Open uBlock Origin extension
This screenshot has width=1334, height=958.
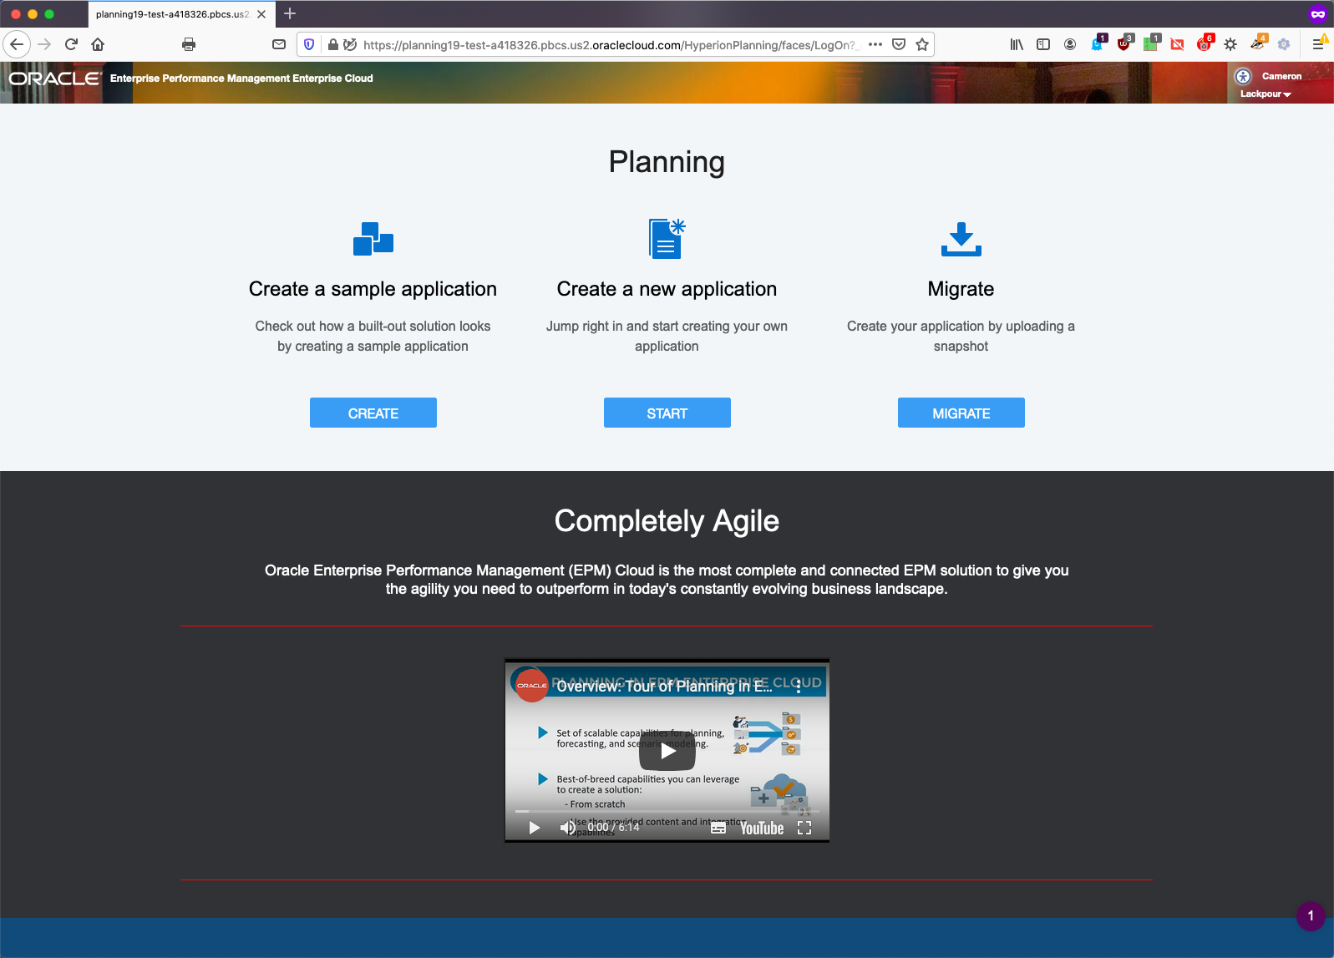1124,43
